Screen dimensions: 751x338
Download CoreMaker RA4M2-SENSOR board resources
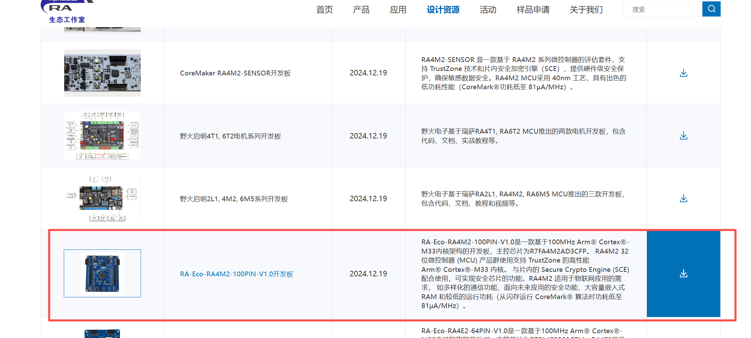click(683, 73)
